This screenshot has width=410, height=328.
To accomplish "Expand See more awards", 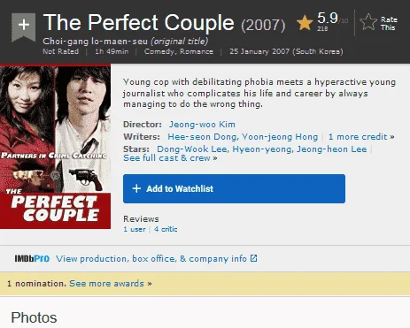I will [111, 284].
